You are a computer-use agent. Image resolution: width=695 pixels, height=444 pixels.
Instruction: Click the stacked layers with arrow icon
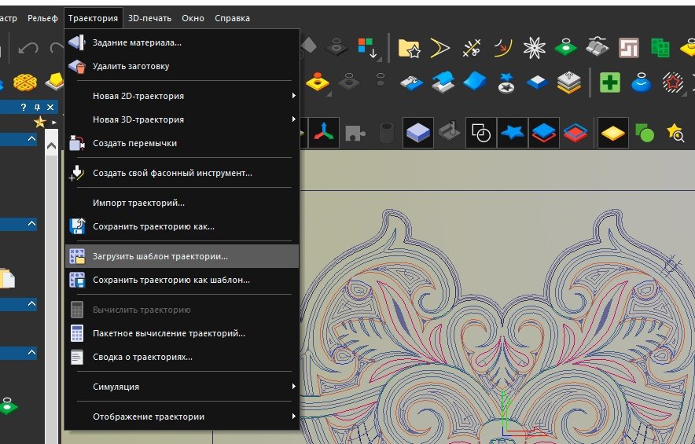click(568, 82)
